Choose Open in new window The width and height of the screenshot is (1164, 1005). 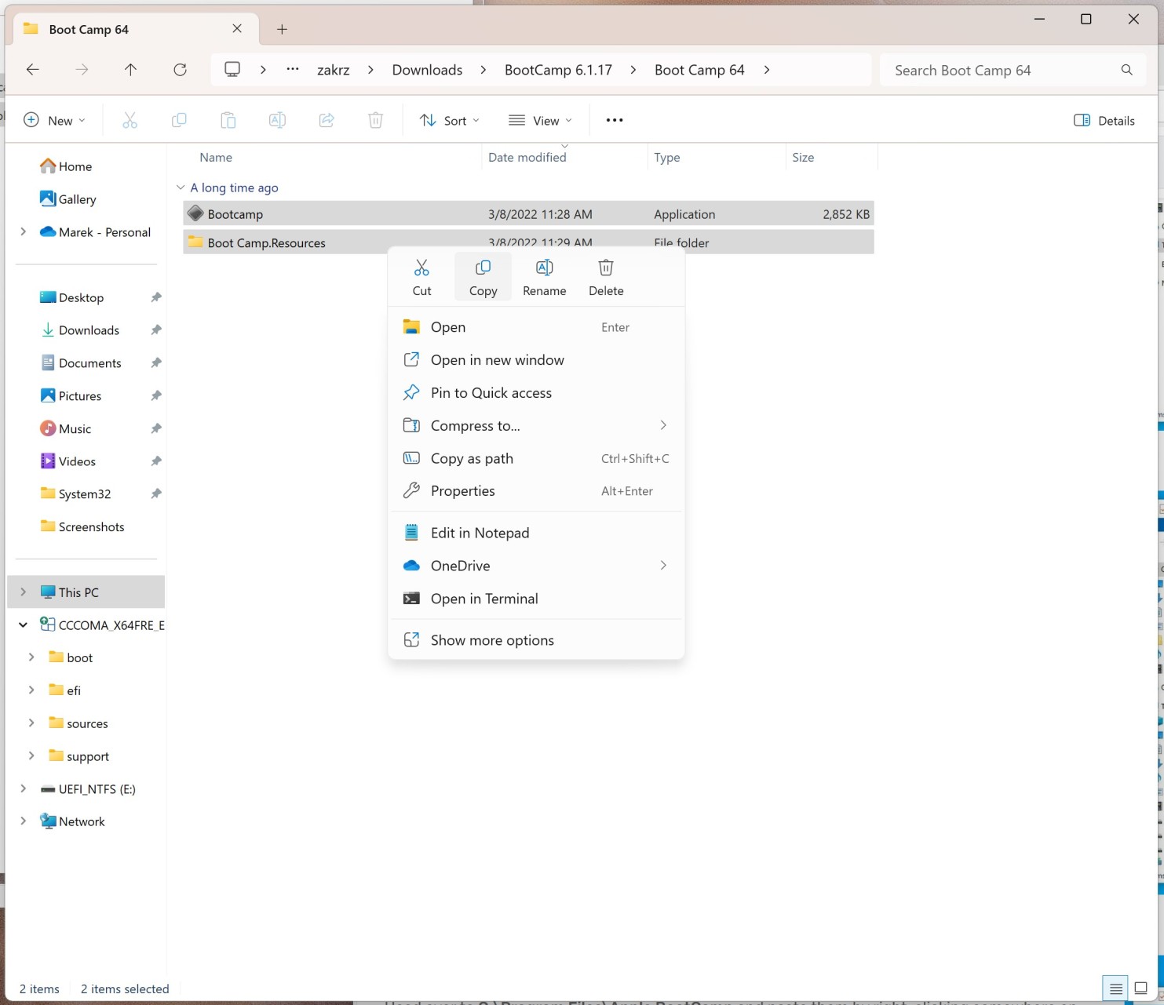tap(536, 360)
